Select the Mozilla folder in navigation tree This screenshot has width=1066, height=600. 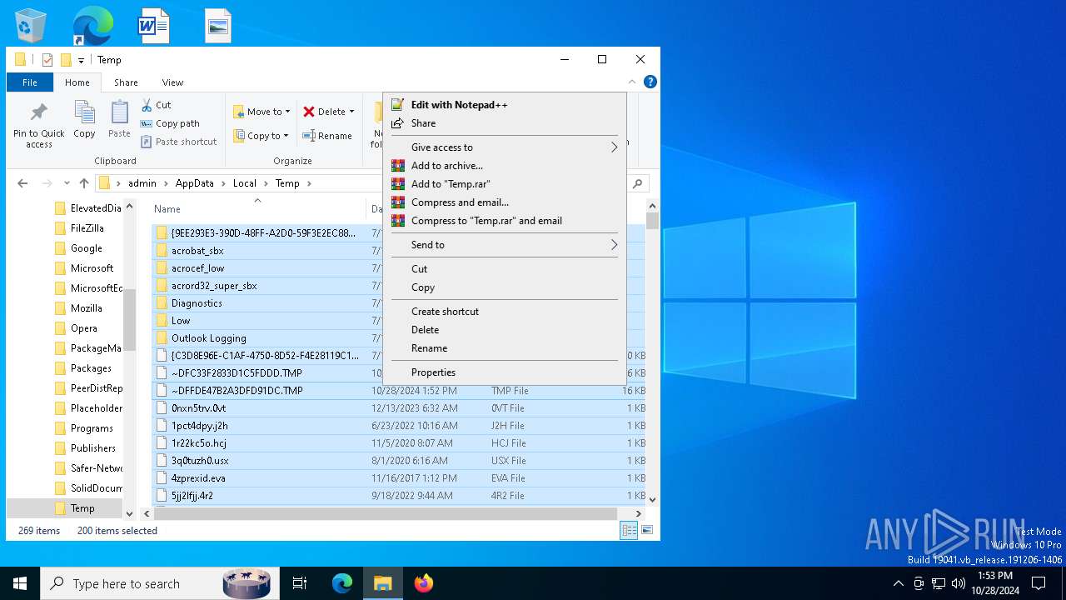(x=86, y=308)
